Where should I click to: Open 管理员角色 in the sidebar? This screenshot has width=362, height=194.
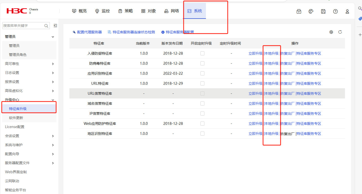18,55
